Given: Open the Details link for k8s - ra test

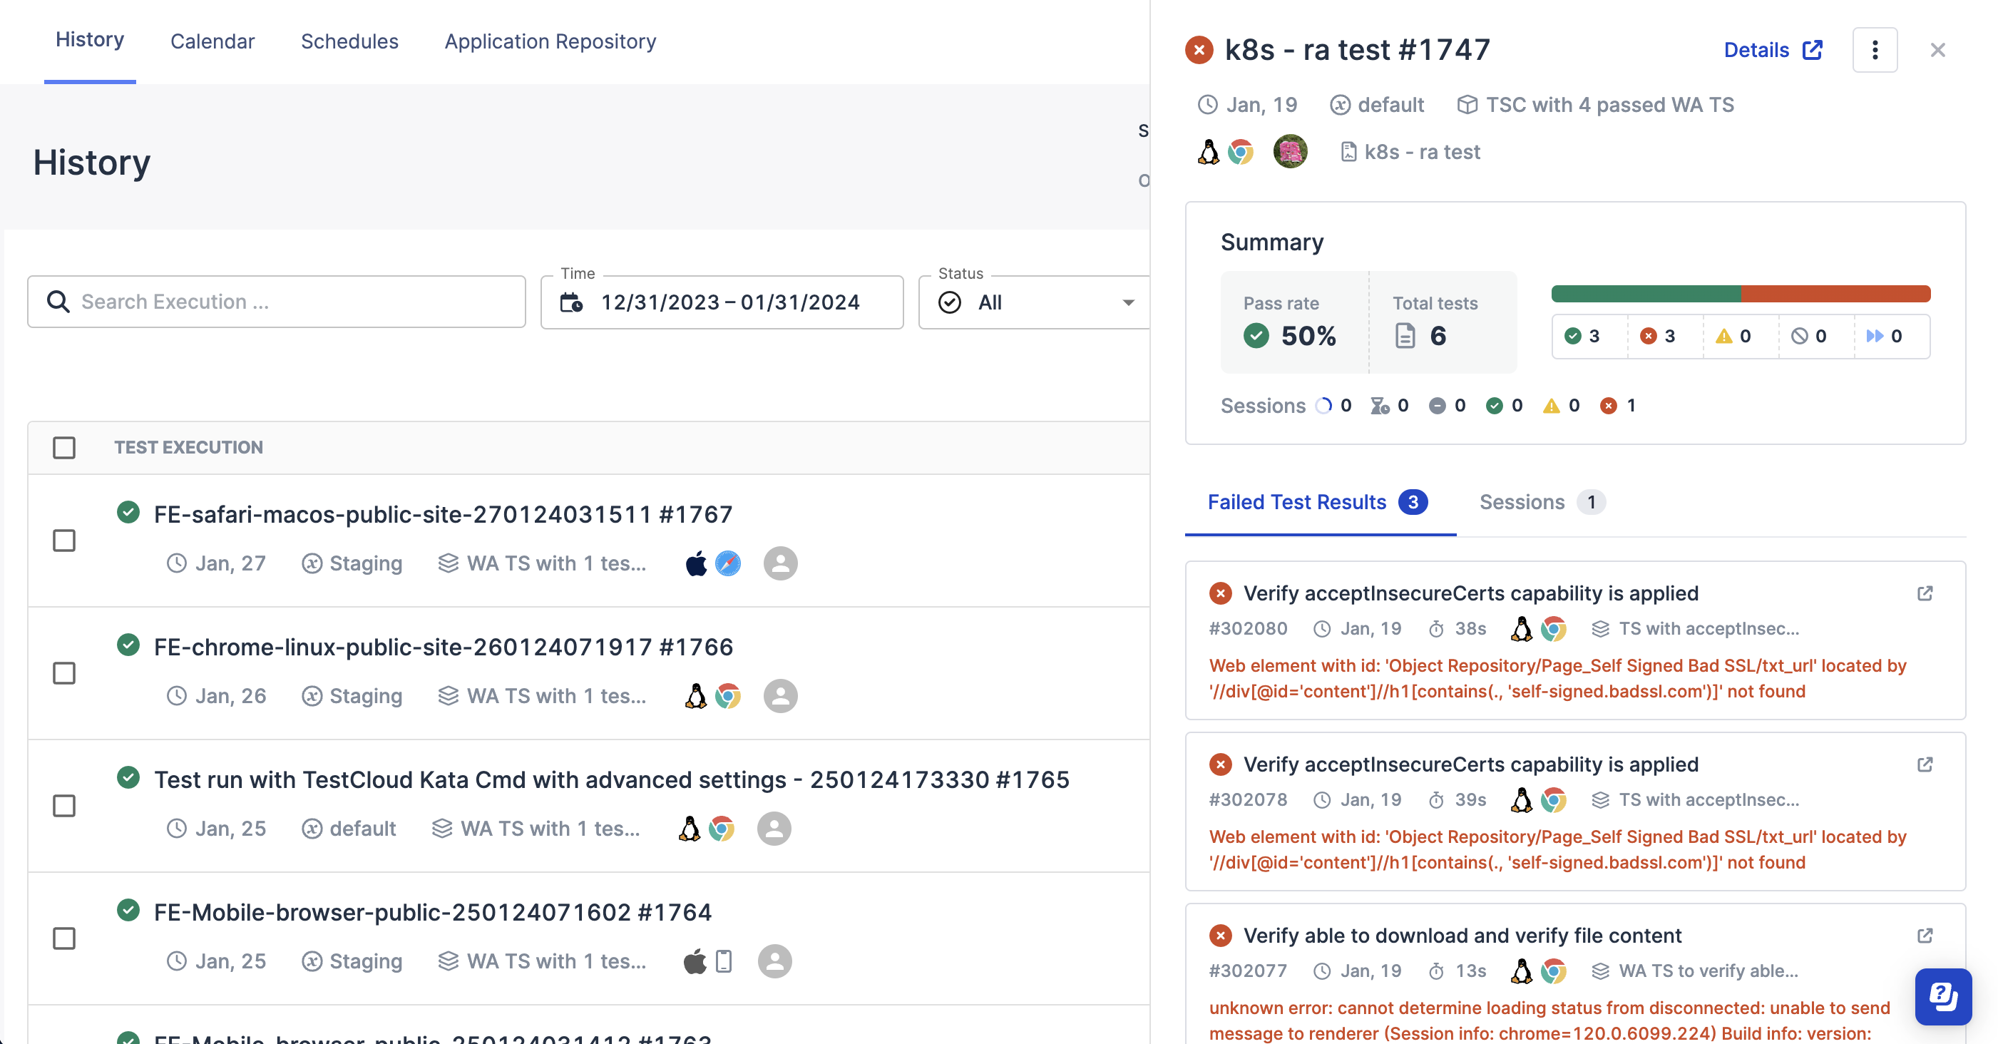Looking at the screenshot, I should click(x=1773, y=50).
